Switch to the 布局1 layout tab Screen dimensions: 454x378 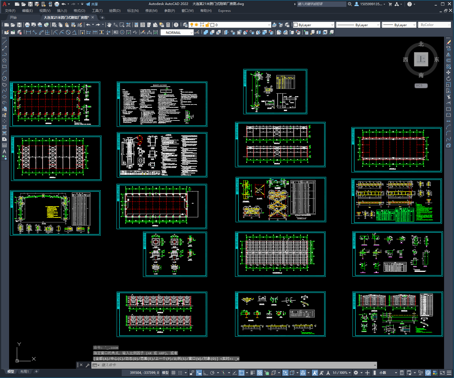tap(25, 372)
